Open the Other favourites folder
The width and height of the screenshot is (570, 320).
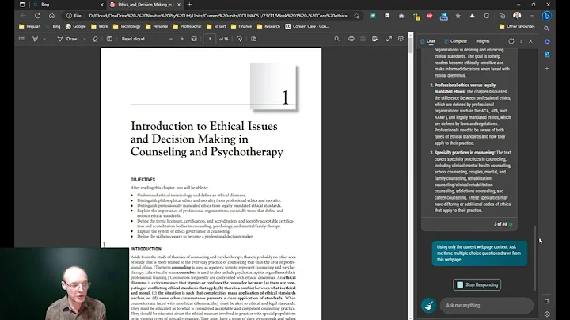[x=517, y=26]
